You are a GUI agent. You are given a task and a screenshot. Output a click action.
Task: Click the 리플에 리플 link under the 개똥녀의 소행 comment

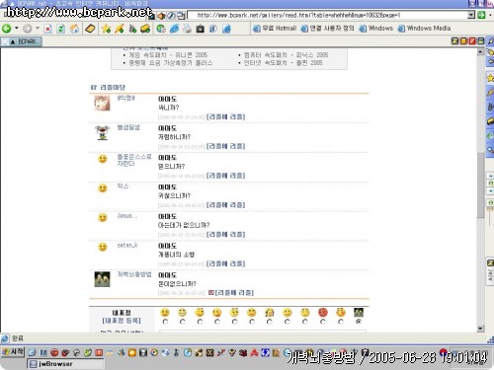tap(225, 263)
